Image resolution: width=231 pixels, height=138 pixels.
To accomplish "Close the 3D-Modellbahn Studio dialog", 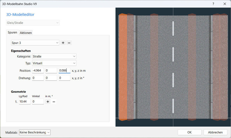I will point(225,4).
